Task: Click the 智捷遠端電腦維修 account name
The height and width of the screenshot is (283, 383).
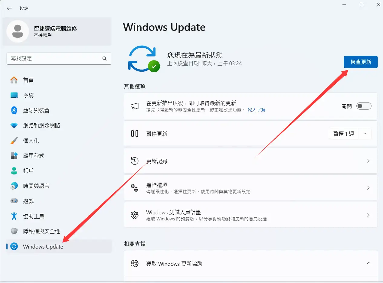Action: click(55, 28)
